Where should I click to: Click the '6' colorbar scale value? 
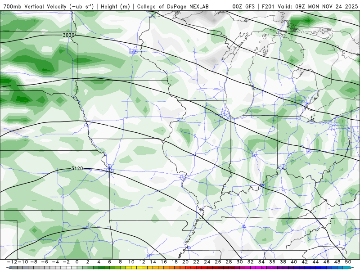tap(109, 262)
